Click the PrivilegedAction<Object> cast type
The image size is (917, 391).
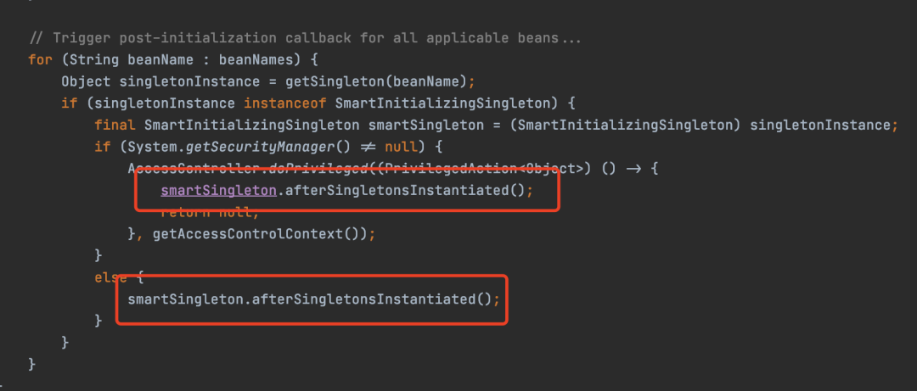475,169
